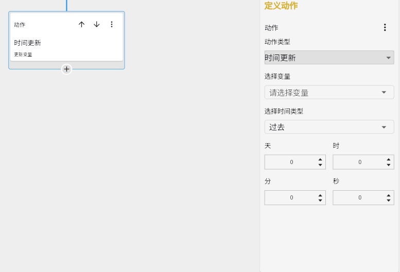The height and width of the screenshot is (272, 400).
Task: Decrease the 天 value with down arrow
Action: [320, 165]
